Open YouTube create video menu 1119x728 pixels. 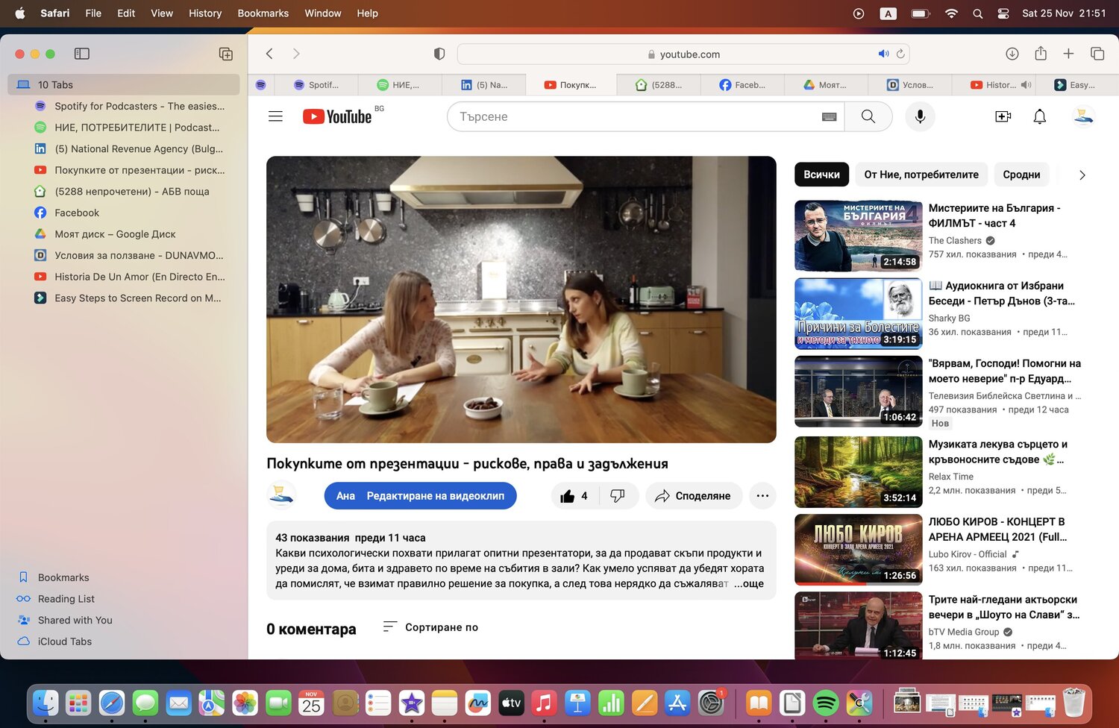tap(1003, 116)
